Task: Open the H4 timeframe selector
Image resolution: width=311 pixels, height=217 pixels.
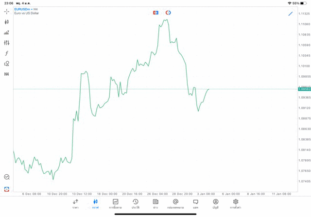Action: [7, 74]
